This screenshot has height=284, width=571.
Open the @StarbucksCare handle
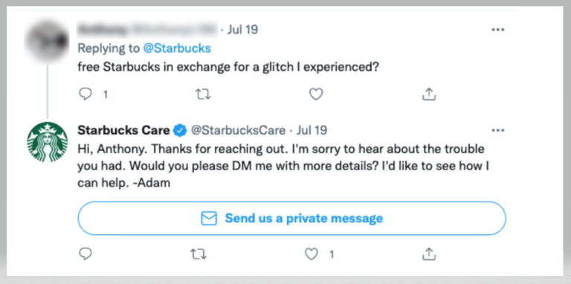238,130
